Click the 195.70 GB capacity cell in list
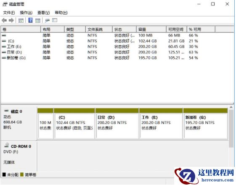 148,58
